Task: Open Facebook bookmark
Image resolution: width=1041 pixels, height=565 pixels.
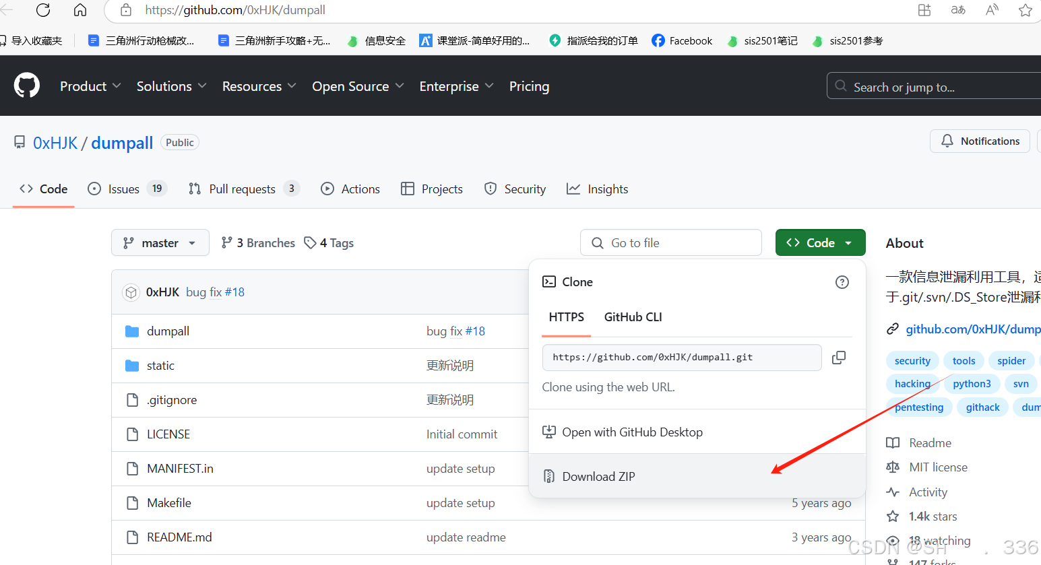Action: 682,40
